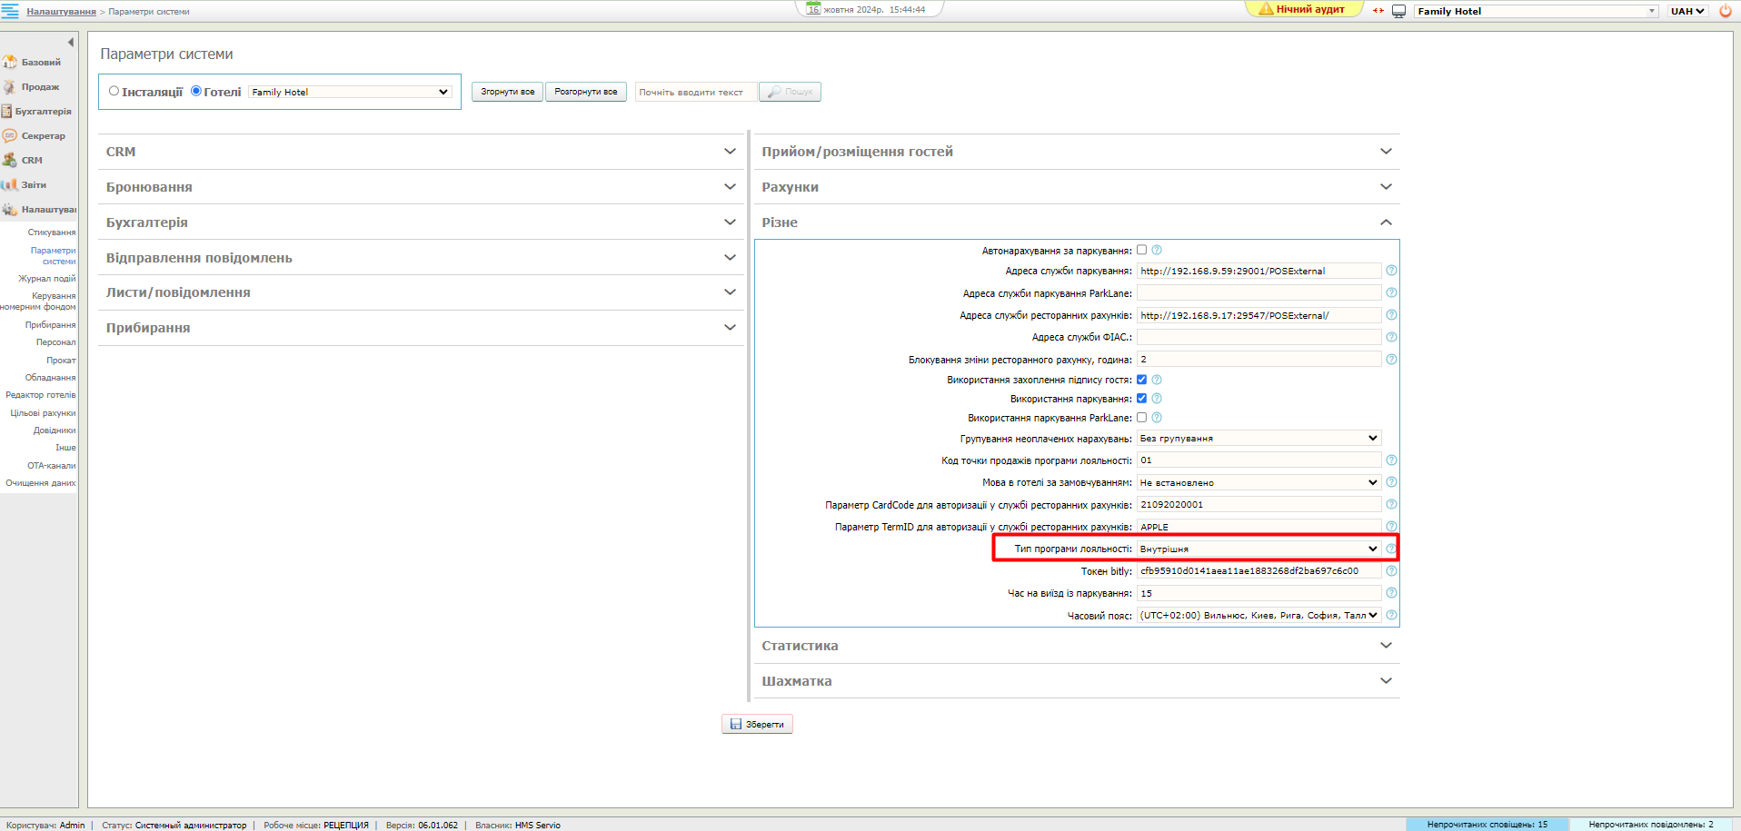1741x831 pixels.
Task: Click the red arrows icon near Нічний аудит
Action: pyautogui.click(x=1378, y=11)
